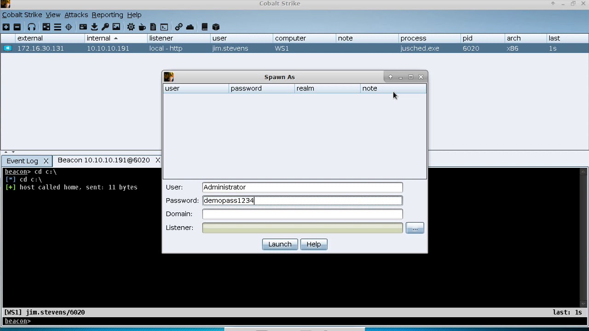The height and width of the screenshot is (331, 589).
Task: Click the Password input field
Action: (302, 200)
